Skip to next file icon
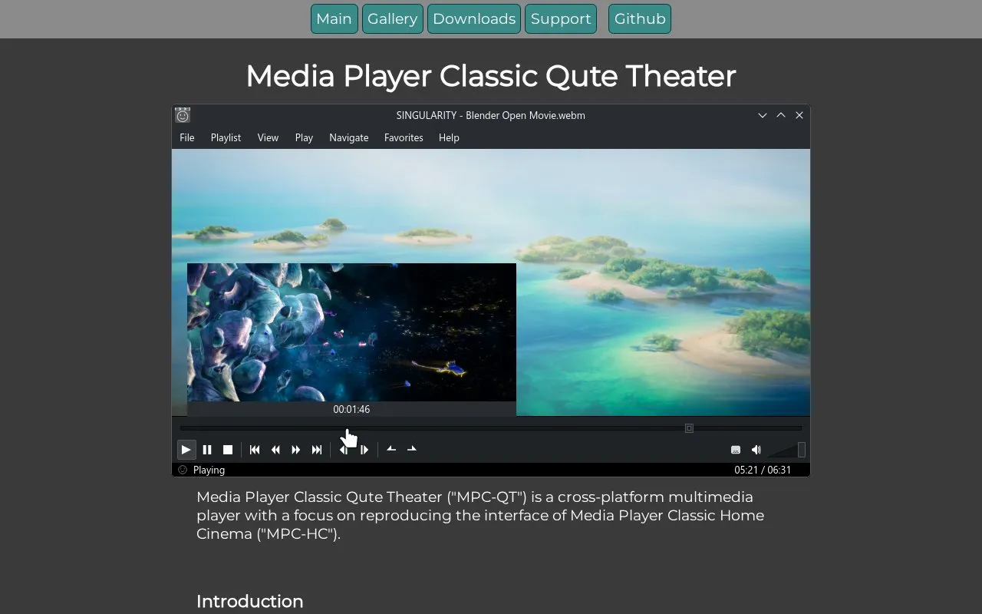The image size is (982, 614). pyautogui.click(x=317, y=450)
